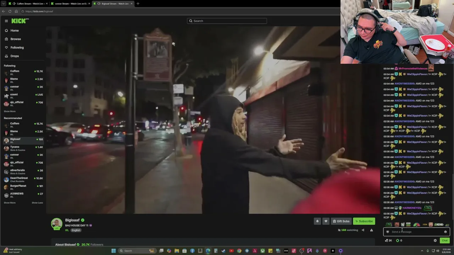Open Microsoft Edge from taskbar

[208, 251]
